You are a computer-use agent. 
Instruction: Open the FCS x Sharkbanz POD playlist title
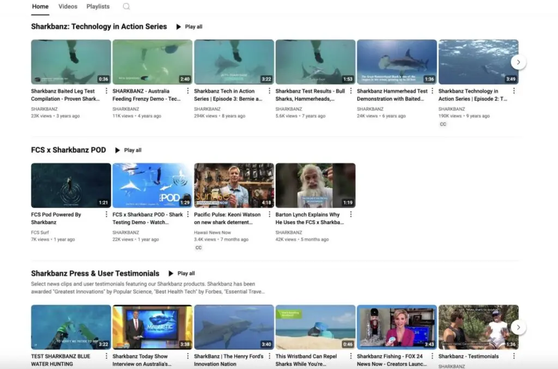point(69,150)
